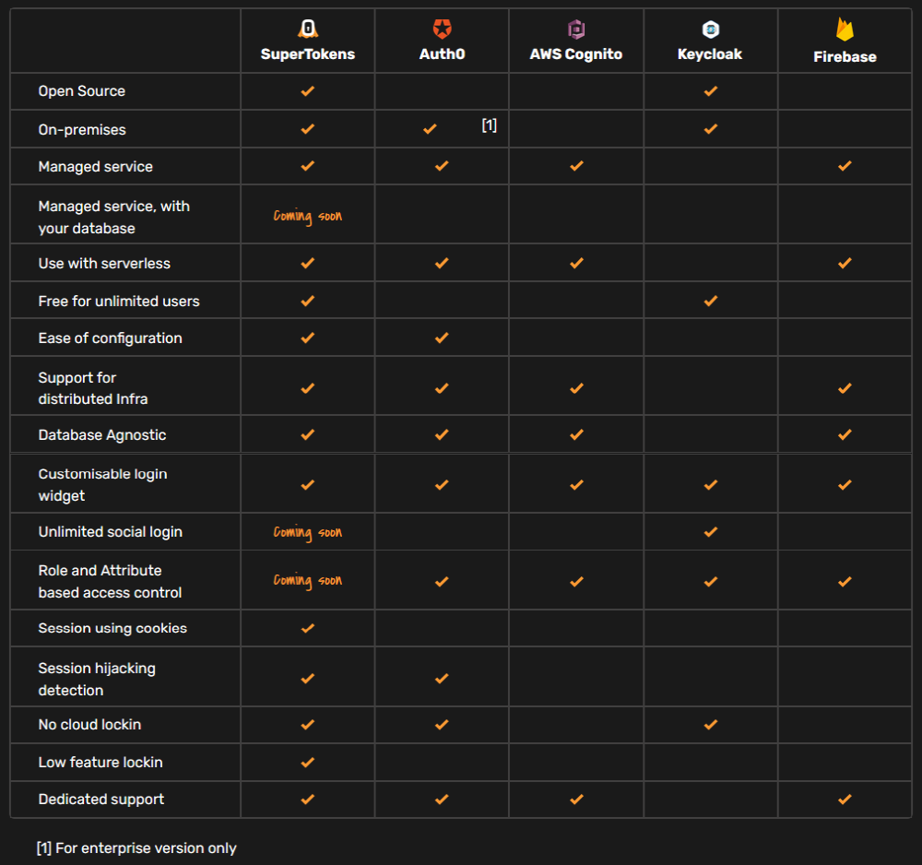Click Coming soon in Role and Attribute row
This screenshot has width=922, height=865.
(308, 581)
